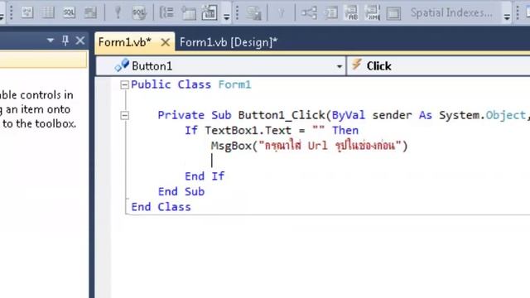Click the Add New Derived Table icon

click(210, 12)
